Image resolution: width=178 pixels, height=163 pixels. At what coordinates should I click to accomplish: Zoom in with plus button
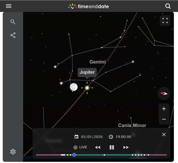(x=164, y=109)
